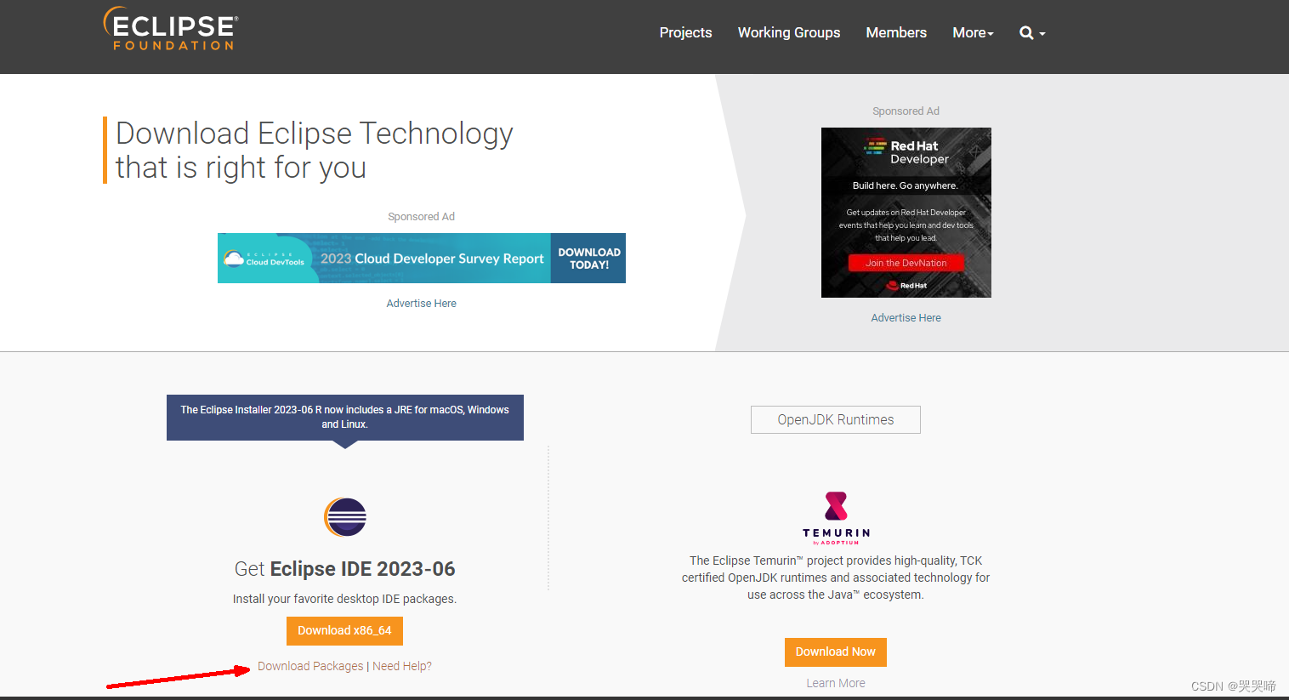Click Advertise Here under survey banner
The image size is (1289, 700).
[x=422, y=304]
